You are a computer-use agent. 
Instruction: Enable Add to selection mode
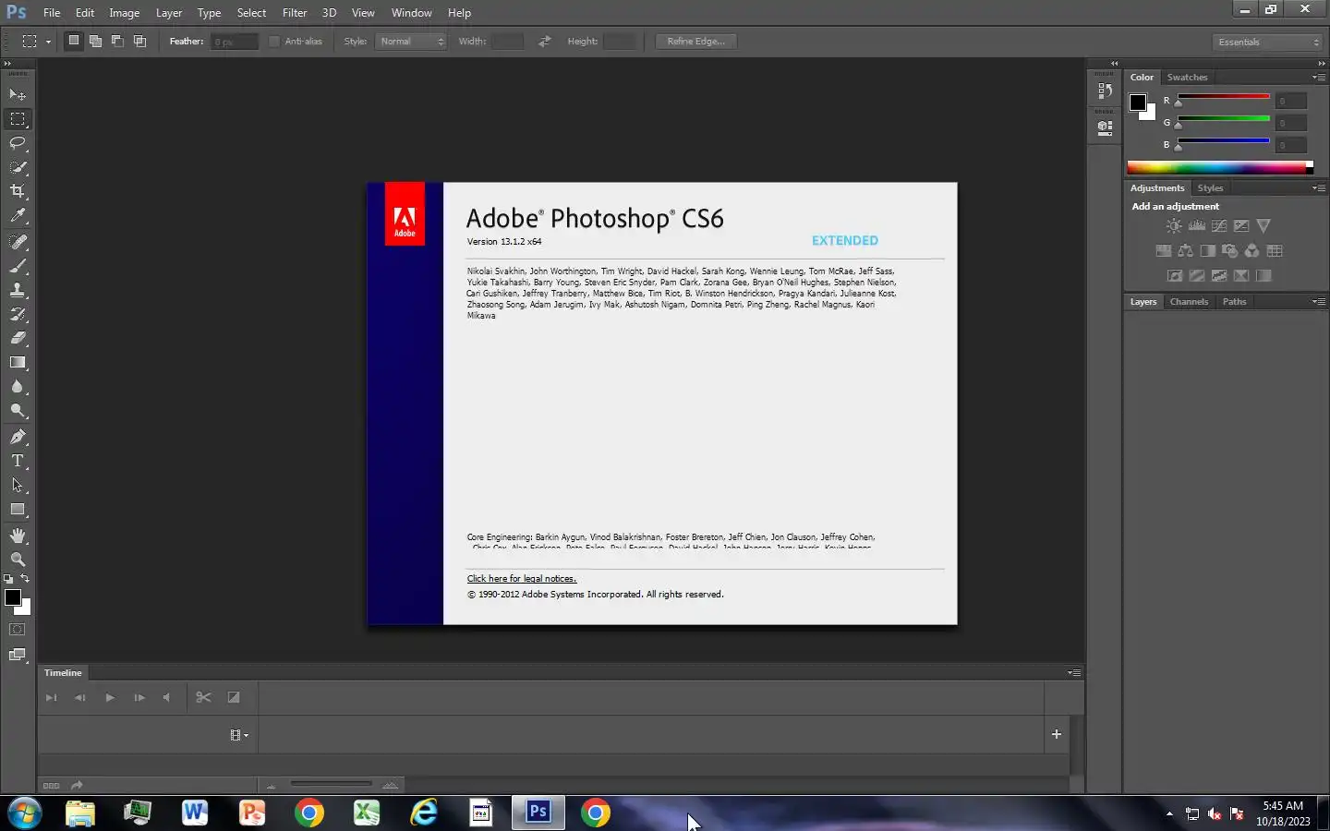click(x=95, y=42)
